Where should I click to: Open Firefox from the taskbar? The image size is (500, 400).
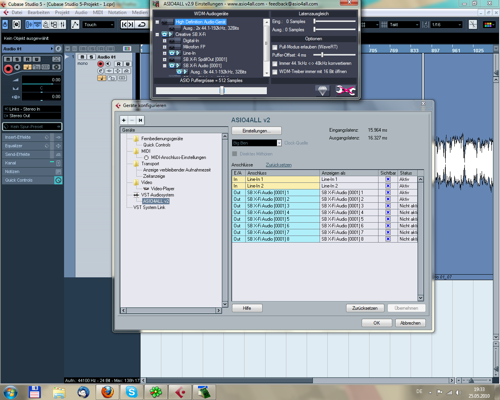coord(107,392)
